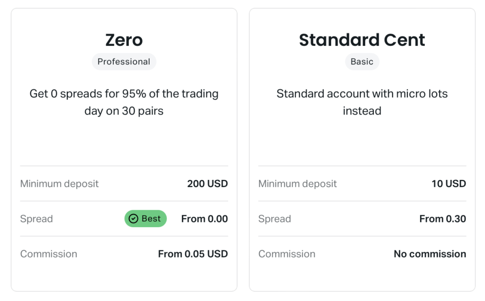
Task: Click the Basic tag under Standard Cent
Action: (x=362, y=62)
